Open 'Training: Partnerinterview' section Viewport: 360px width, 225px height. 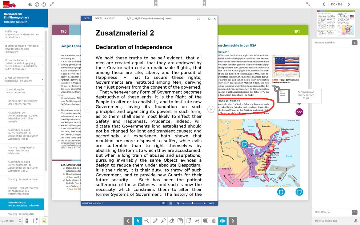[23, 179]
